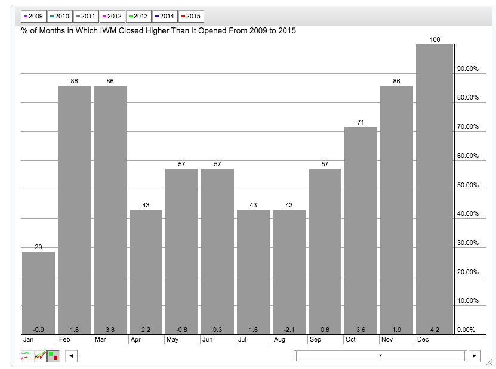Switch to the separate line chart view icon
The width and height of the screenshot is (496, 369).
point(27,356)
